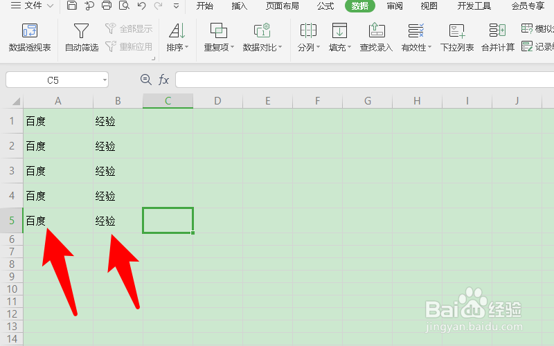Switch to the 审阅 tab
Screen dimensions: 554x346
pos(394,6)
